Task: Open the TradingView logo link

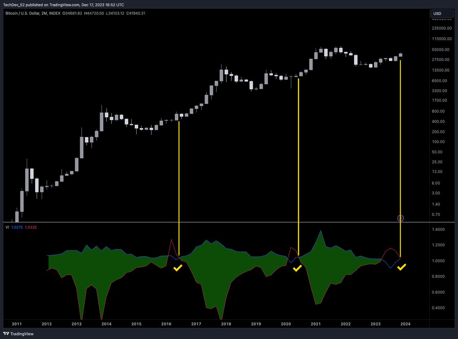Action: coord(19,333)
